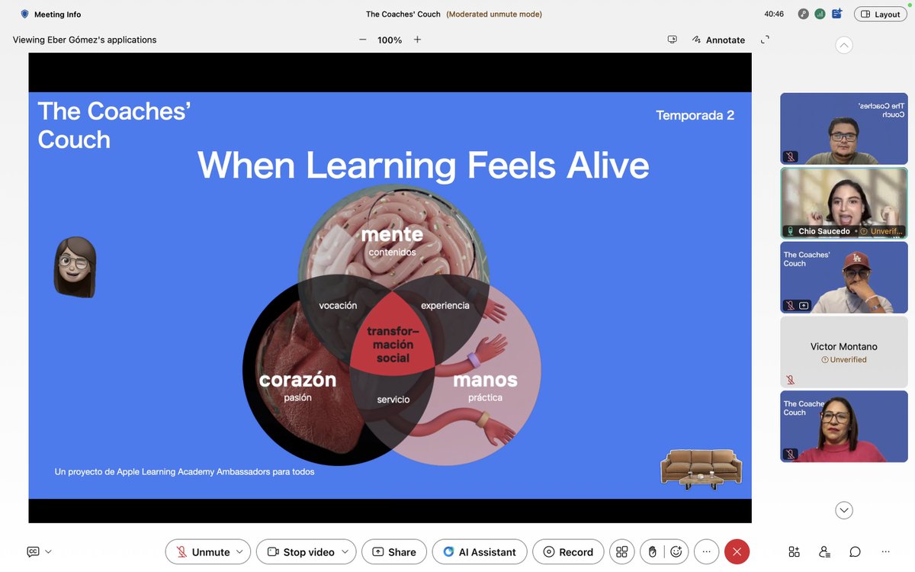The image size is (915, 572).
Task: Click "Temporada 2" in the shared slide
Action: [695, 115]
